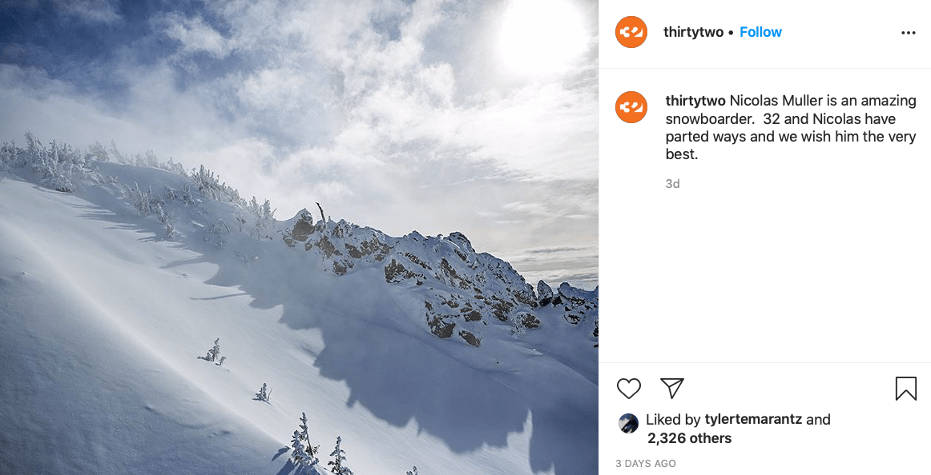Click the snowy mountain post photo
This screenshot has height=475, width=931.
[299, 237]
